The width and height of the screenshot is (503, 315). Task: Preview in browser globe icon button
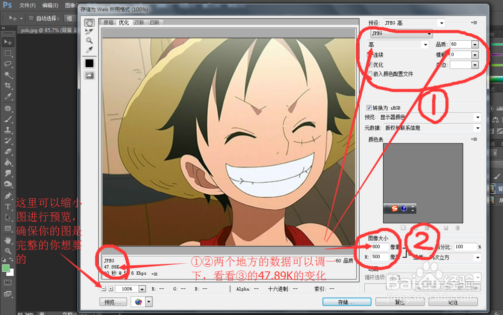[x=139, y=302]
